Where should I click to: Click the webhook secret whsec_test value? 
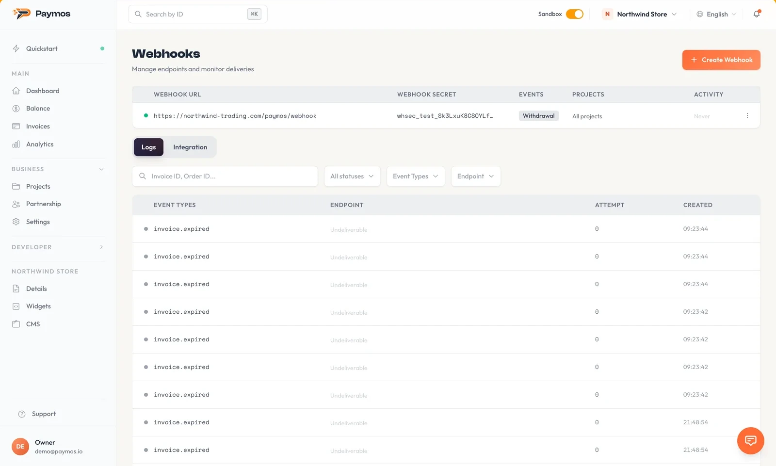coord(445,116)
